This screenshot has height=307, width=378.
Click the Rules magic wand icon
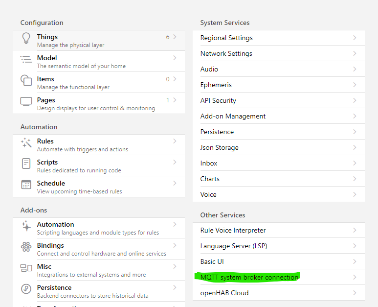[26, 143]
